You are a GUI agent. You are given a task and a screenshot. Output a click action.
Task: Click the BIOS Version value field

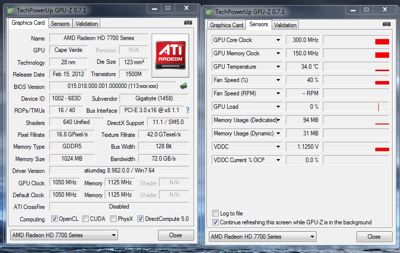[x=113, y=86]
